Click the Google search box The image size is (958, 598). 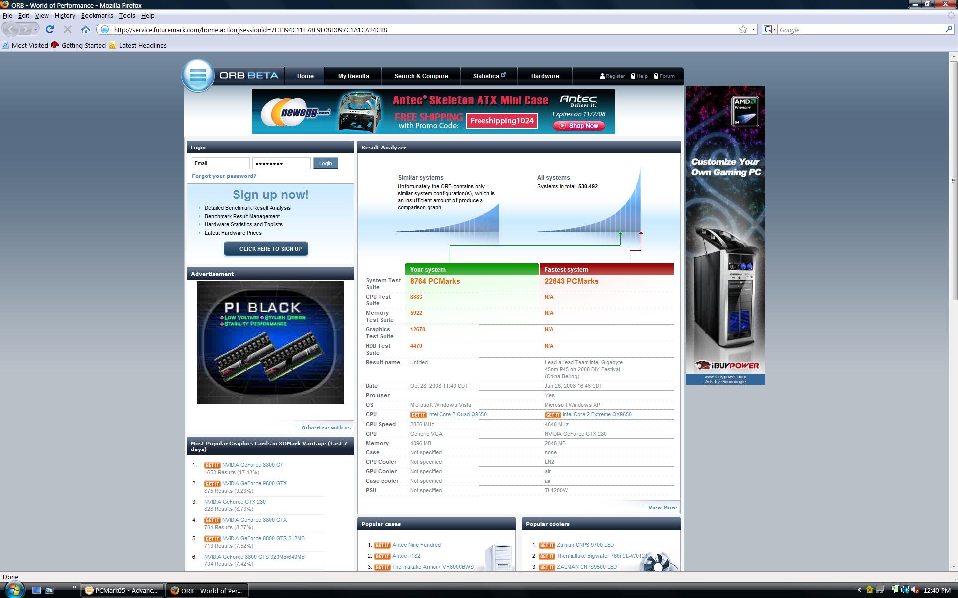861,30
